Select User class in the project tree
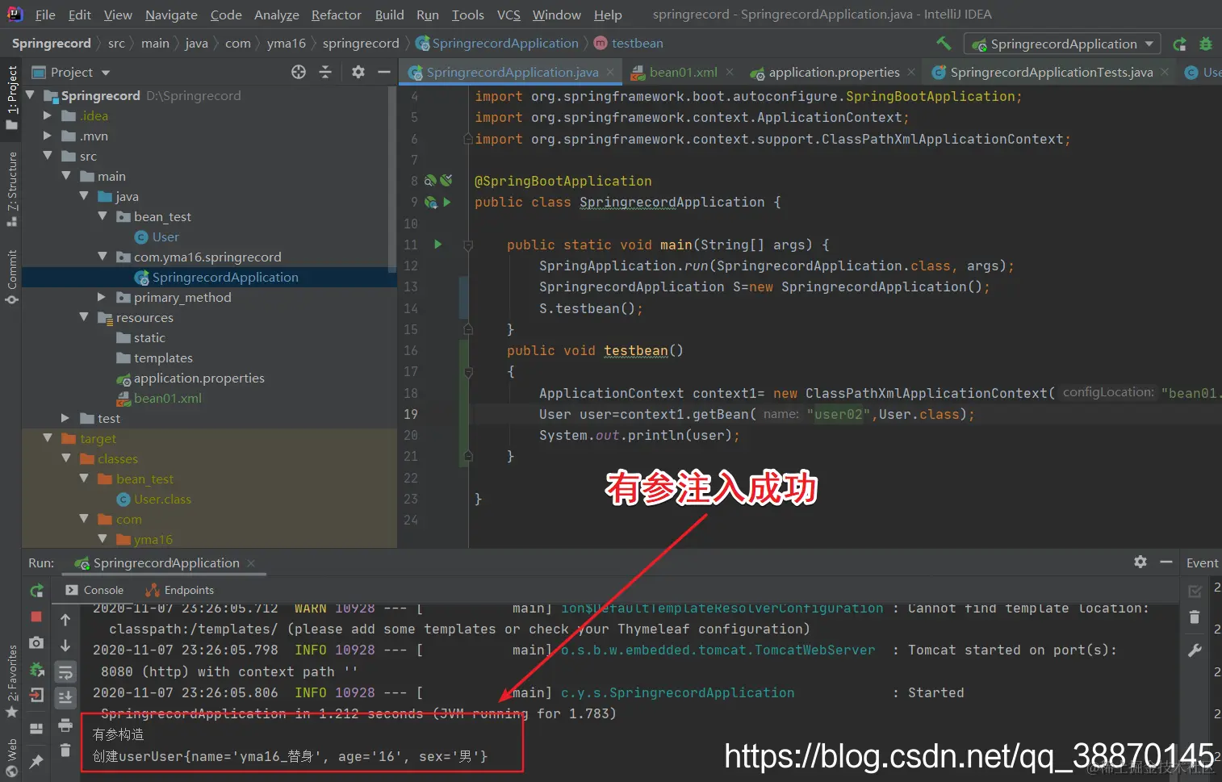This screenshot has width=1222, height=782. 165,236
